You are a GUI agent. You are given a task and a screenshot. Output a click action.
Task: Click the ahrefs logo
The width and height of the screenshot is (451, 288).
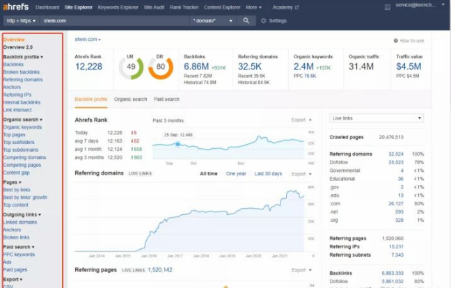pyautogui.click(x=15, y=7)
